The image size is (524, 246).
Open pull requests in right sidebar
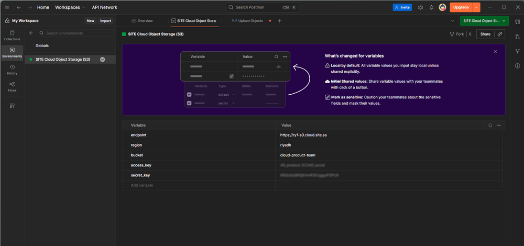(x=517, y=37)
